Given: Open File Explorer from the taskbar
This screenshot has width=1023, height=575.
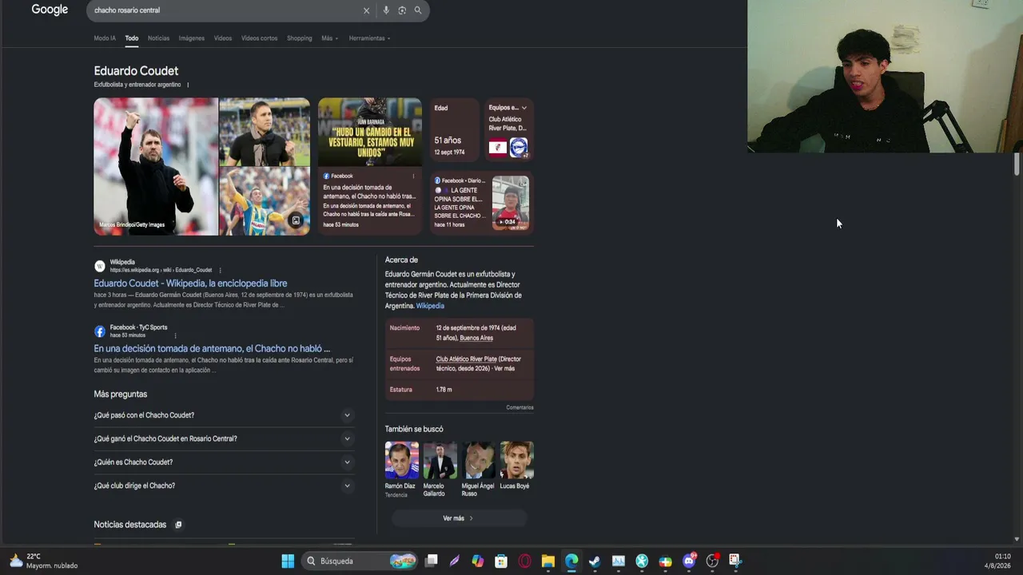Looking at the screenshot, I should coord(547,561).
